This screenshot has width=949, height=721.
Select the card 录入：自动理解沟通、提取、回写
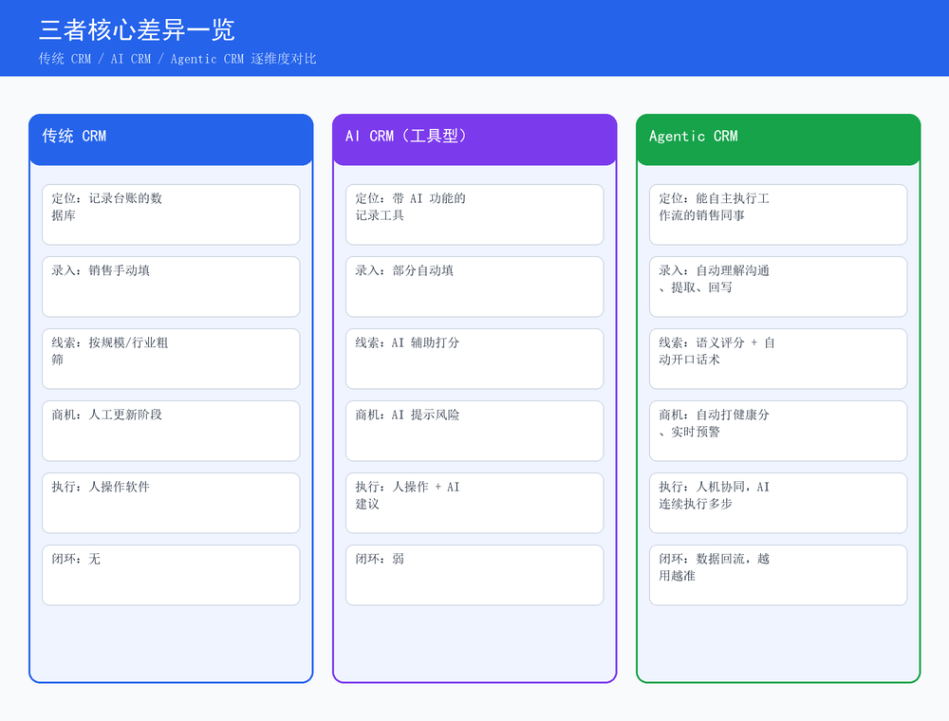click(778, 287)
